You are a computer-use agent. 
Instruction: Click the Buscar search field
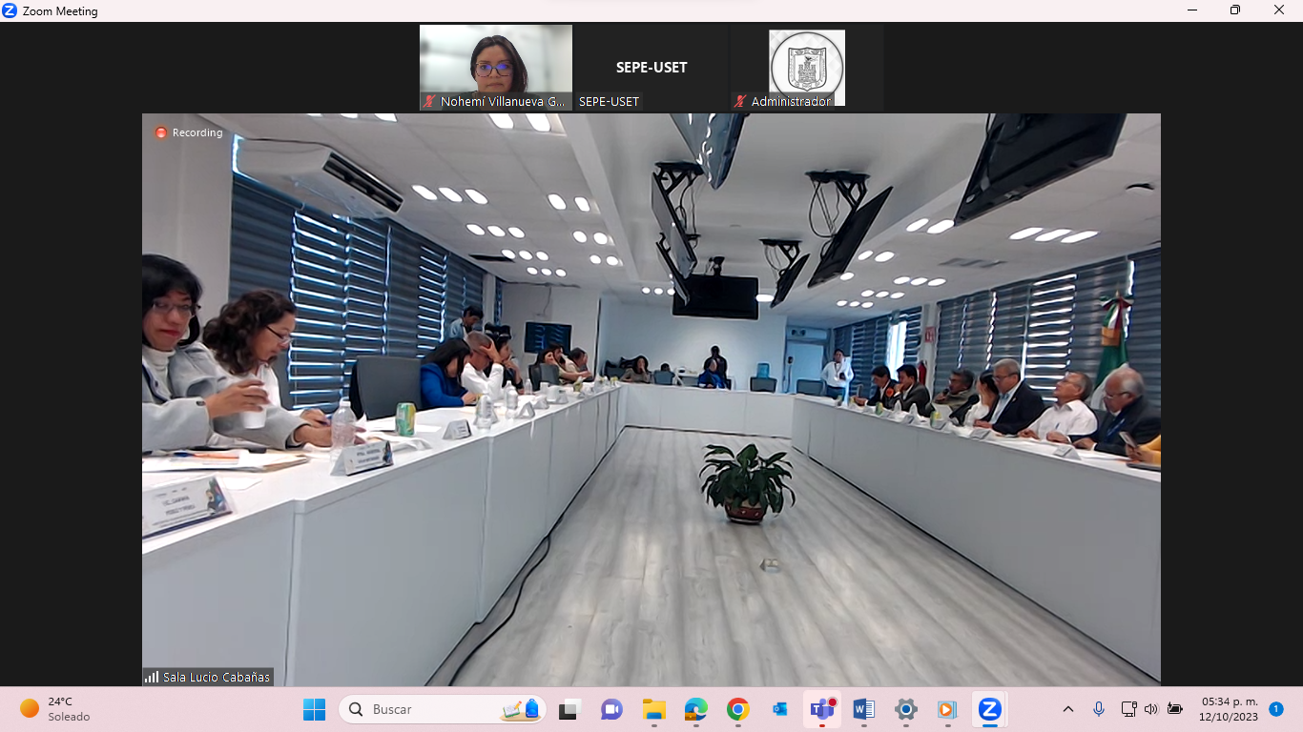click(x=429, y=709)
